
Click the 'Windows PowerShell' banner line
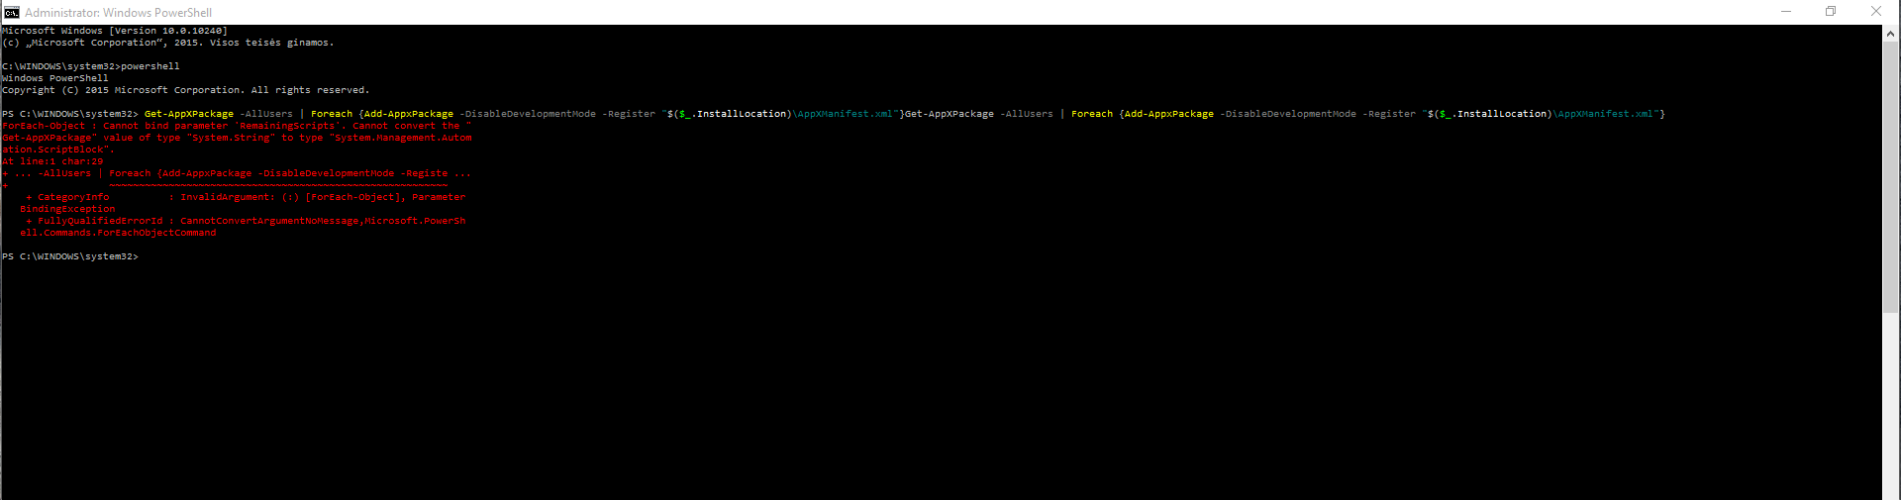pos(55,78)
